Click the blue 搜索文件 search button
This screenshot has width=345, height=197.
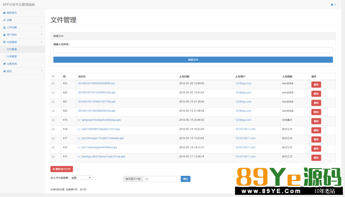tap(193, 59)
